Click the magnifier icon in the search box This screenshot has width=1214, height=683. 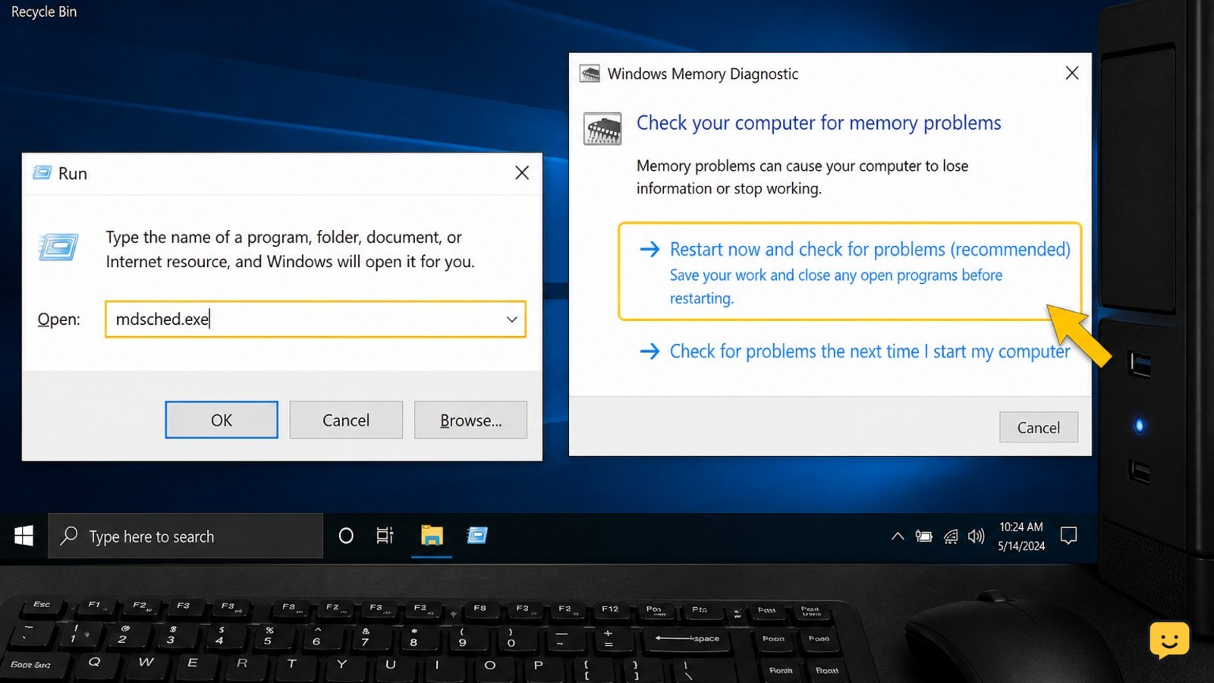point(69,536)
